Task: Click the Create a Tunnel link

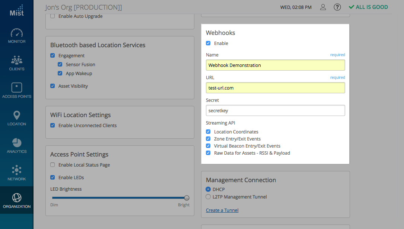Action: click(222, 210)
